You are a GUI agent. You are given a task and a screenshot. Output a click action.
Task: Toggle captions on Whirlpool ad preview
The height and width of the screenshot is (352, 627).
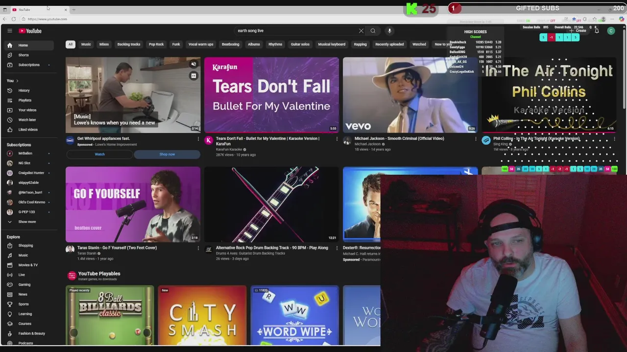(193, 76)
